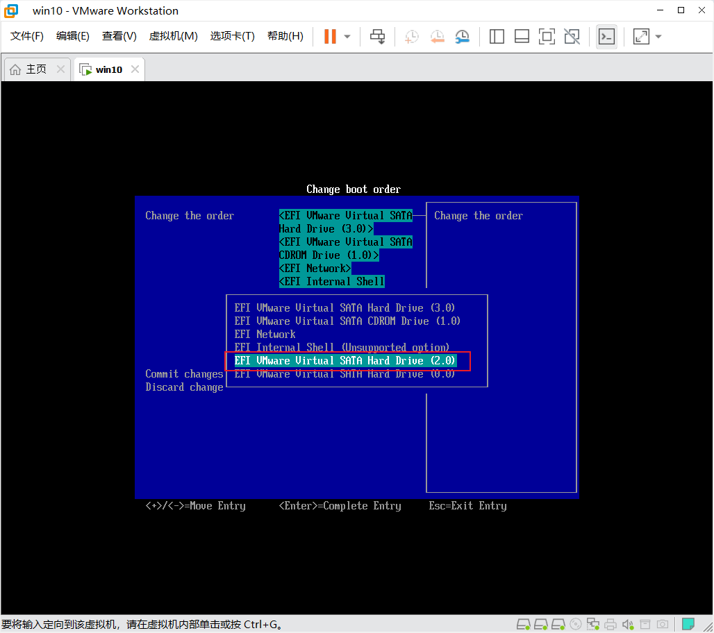714x633 pixels.
Task: Click the Commit changes option
Action: pyautogui.click(x=185, y=373)
